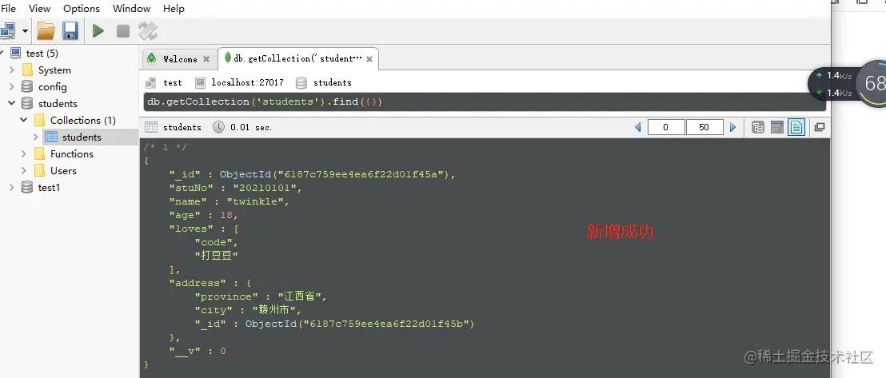Click the "province" : "江西省" line
Image resolution: width=886 pixels, height=378 pixels.
coord(261,296)
